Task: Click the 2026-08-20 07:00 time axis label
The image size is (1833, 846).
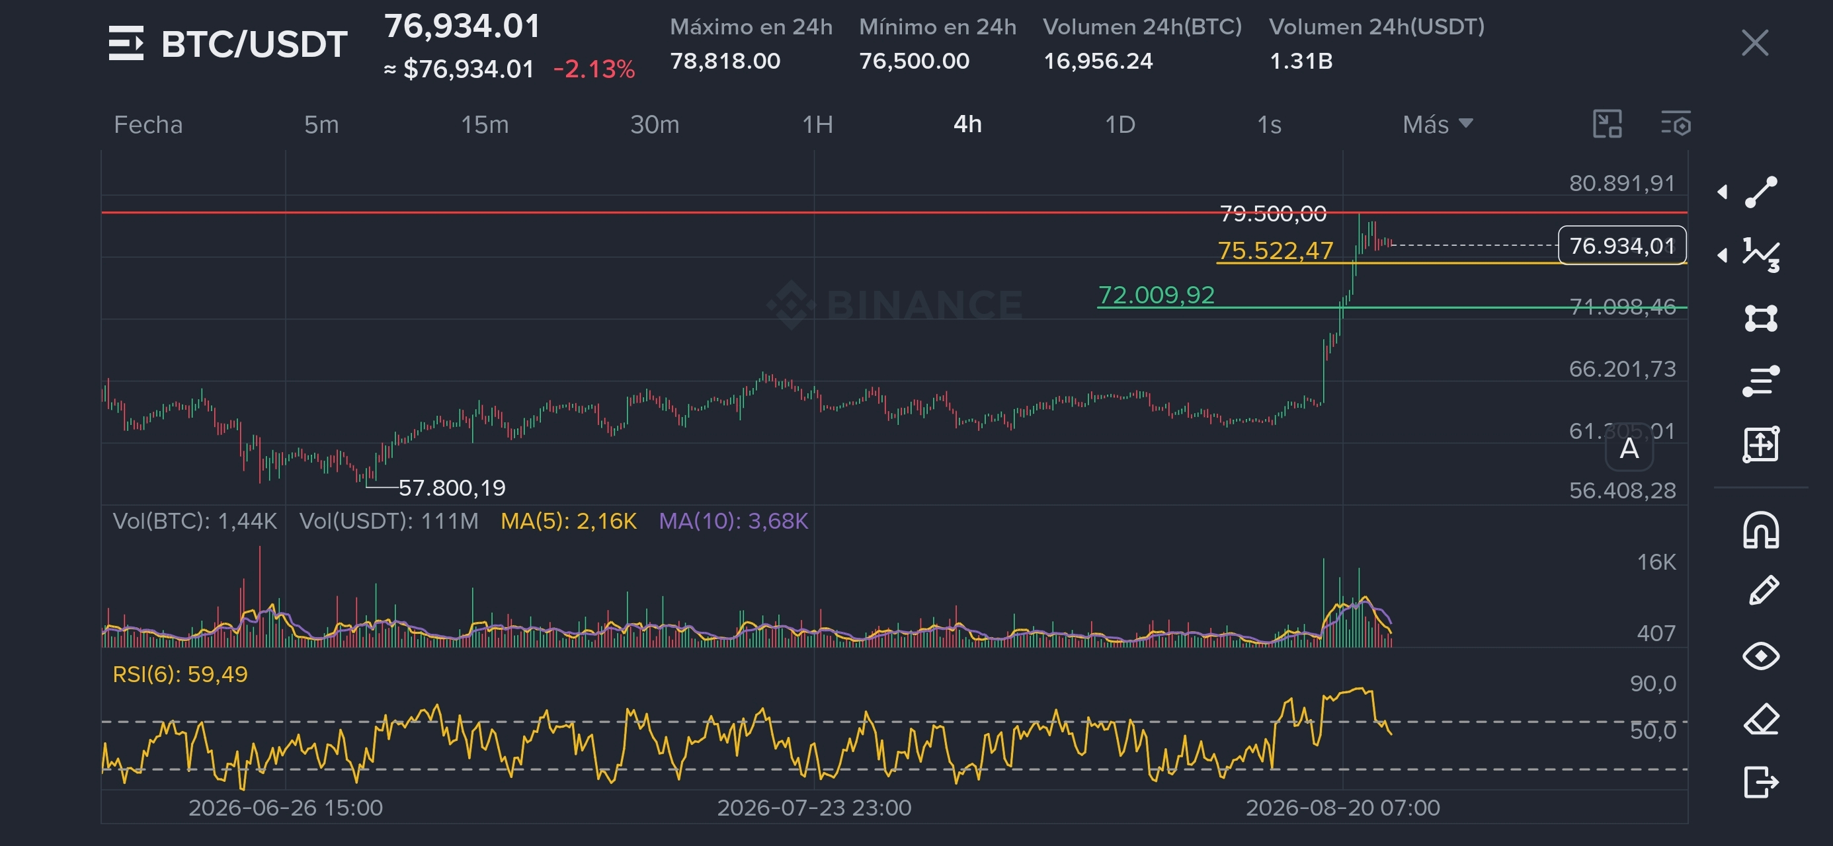Action: pyautogui.click(x=1343, y=808)
